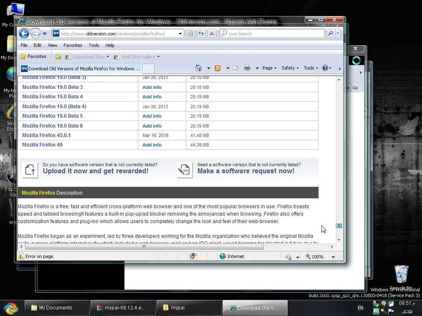Image resolution: width=422 pixels, height=316 pixels.
Task: Click the software request note icon
Action: (185, 170)
